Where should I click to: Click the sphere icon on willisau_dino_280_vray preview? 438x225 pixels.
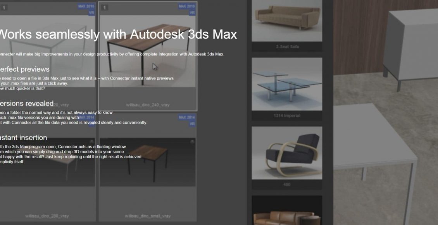click(91, 142)
